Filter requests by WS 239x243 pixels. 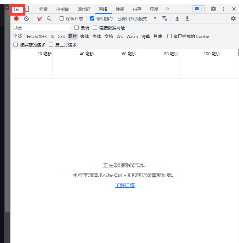[x=119, y=37]
